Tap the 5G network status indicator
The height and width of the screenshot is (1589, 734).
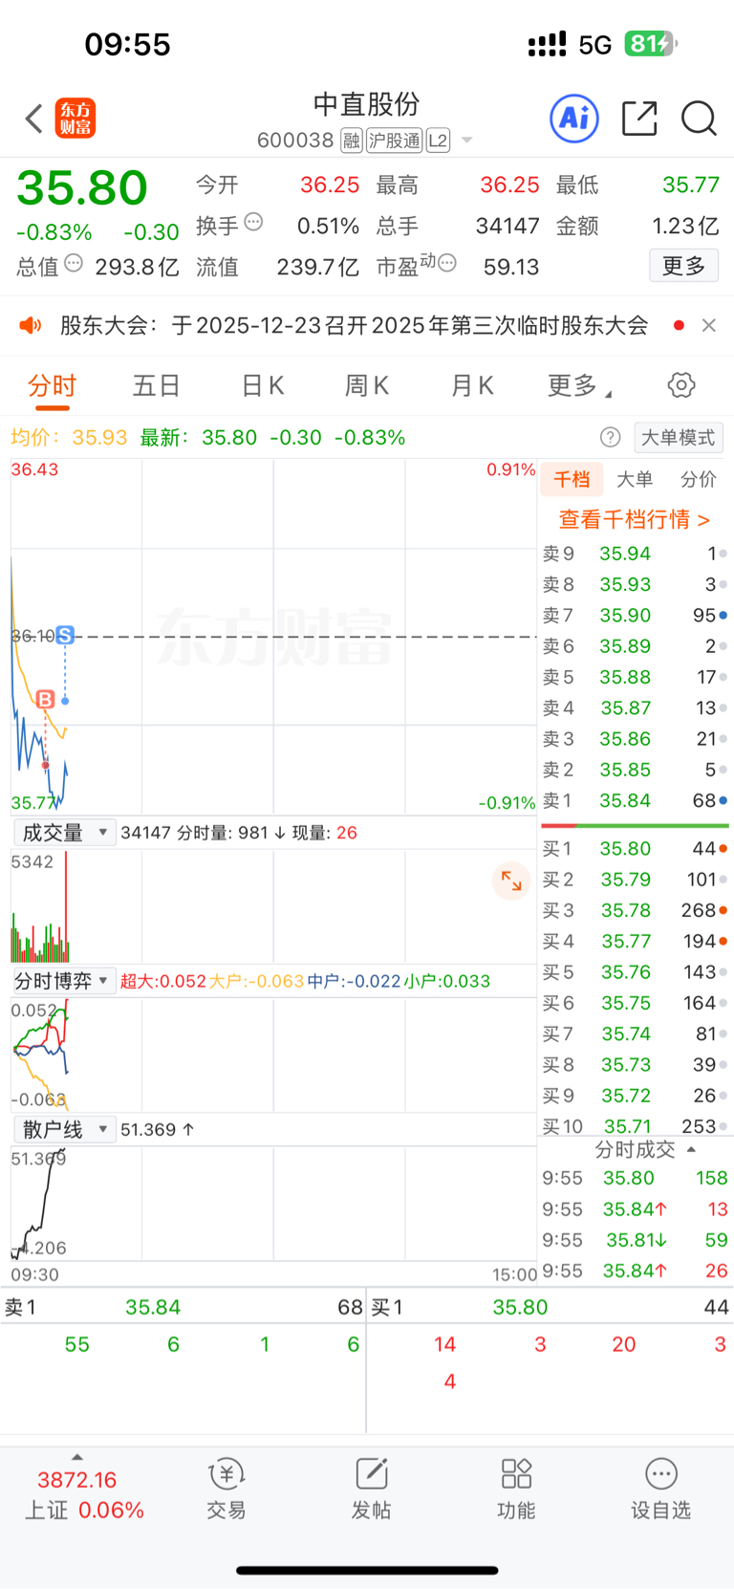coord(594,45)
